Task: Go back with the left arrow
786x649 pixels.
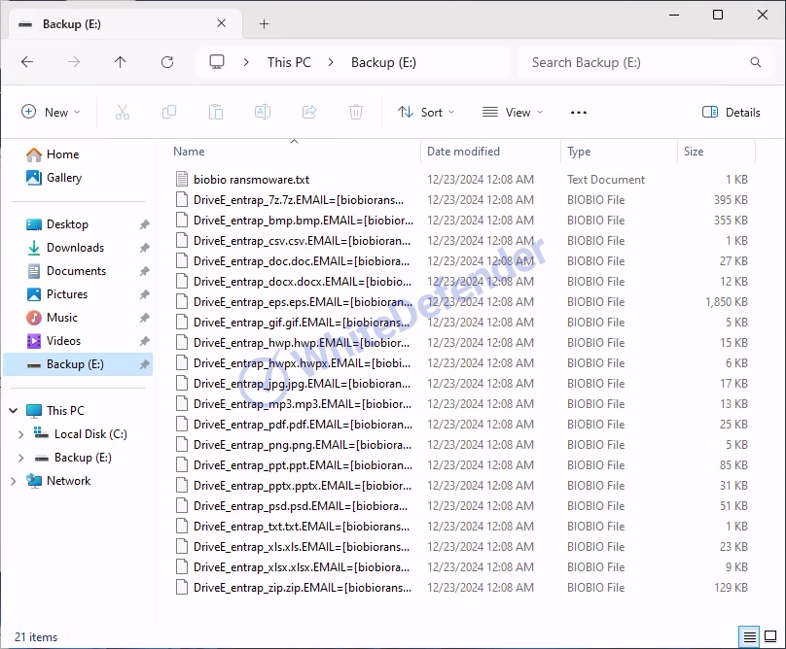Action: tap(27, 62)
